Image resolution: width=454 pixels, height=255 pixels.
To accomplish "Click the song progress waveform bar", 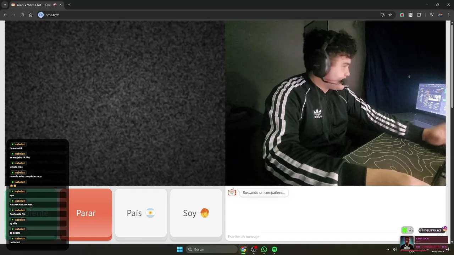I will tap(431, 246).
